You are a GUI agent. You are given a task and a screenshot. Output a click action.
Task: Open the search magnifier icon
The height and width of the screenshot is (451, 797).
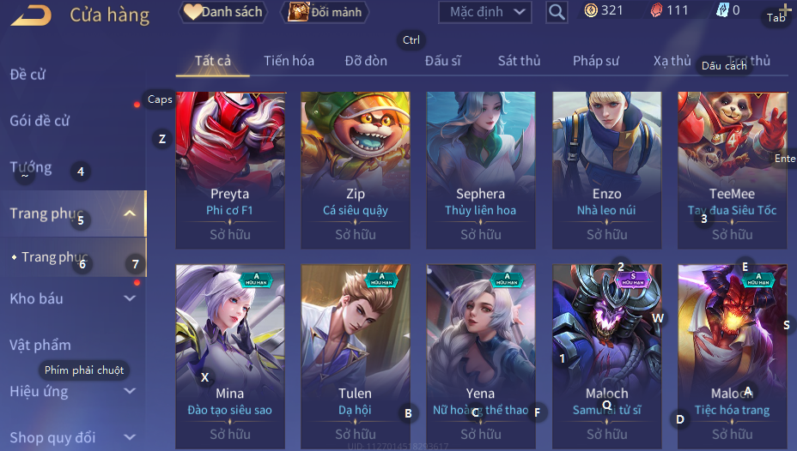click(557, 12)
